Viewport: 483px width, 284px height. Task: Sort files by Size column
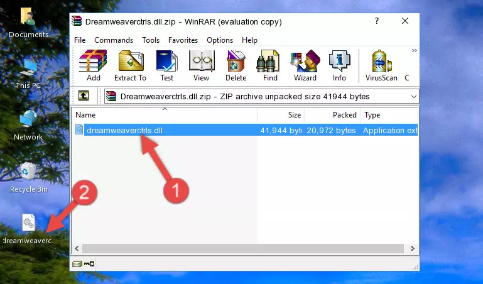[x=281, y=115]
